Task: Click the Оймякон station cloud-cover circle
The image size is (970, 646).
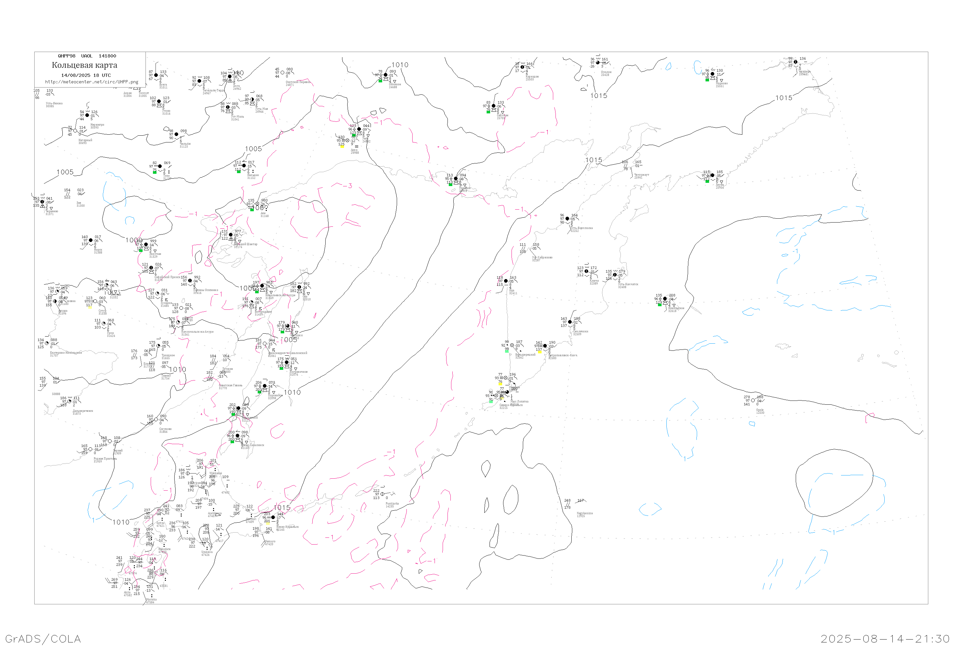Action: point(386,75)
